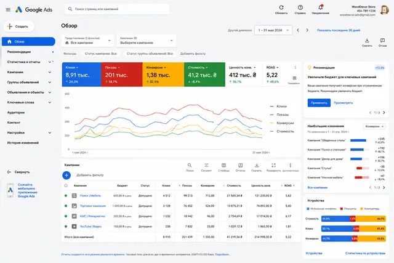Click next recommendation arrow at 1/3
394x263 pixels.
click(x=384, y=113)
